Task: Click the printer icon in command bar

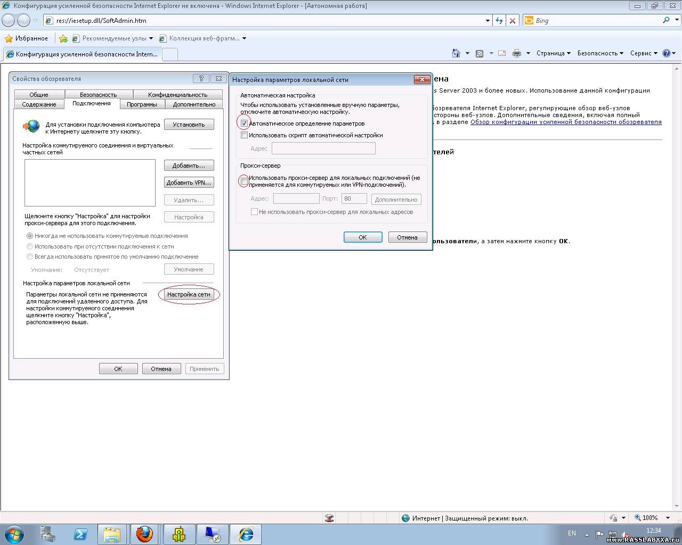Action: pyautogui.click(x=516, y=53)
